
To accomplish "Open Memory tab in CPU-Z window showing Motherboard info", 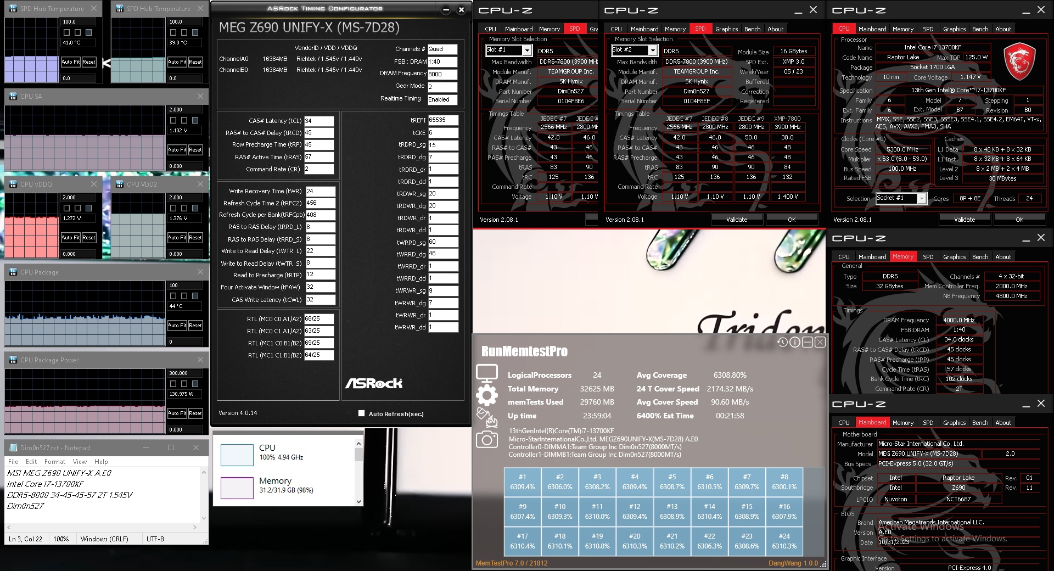I will 903,423.
